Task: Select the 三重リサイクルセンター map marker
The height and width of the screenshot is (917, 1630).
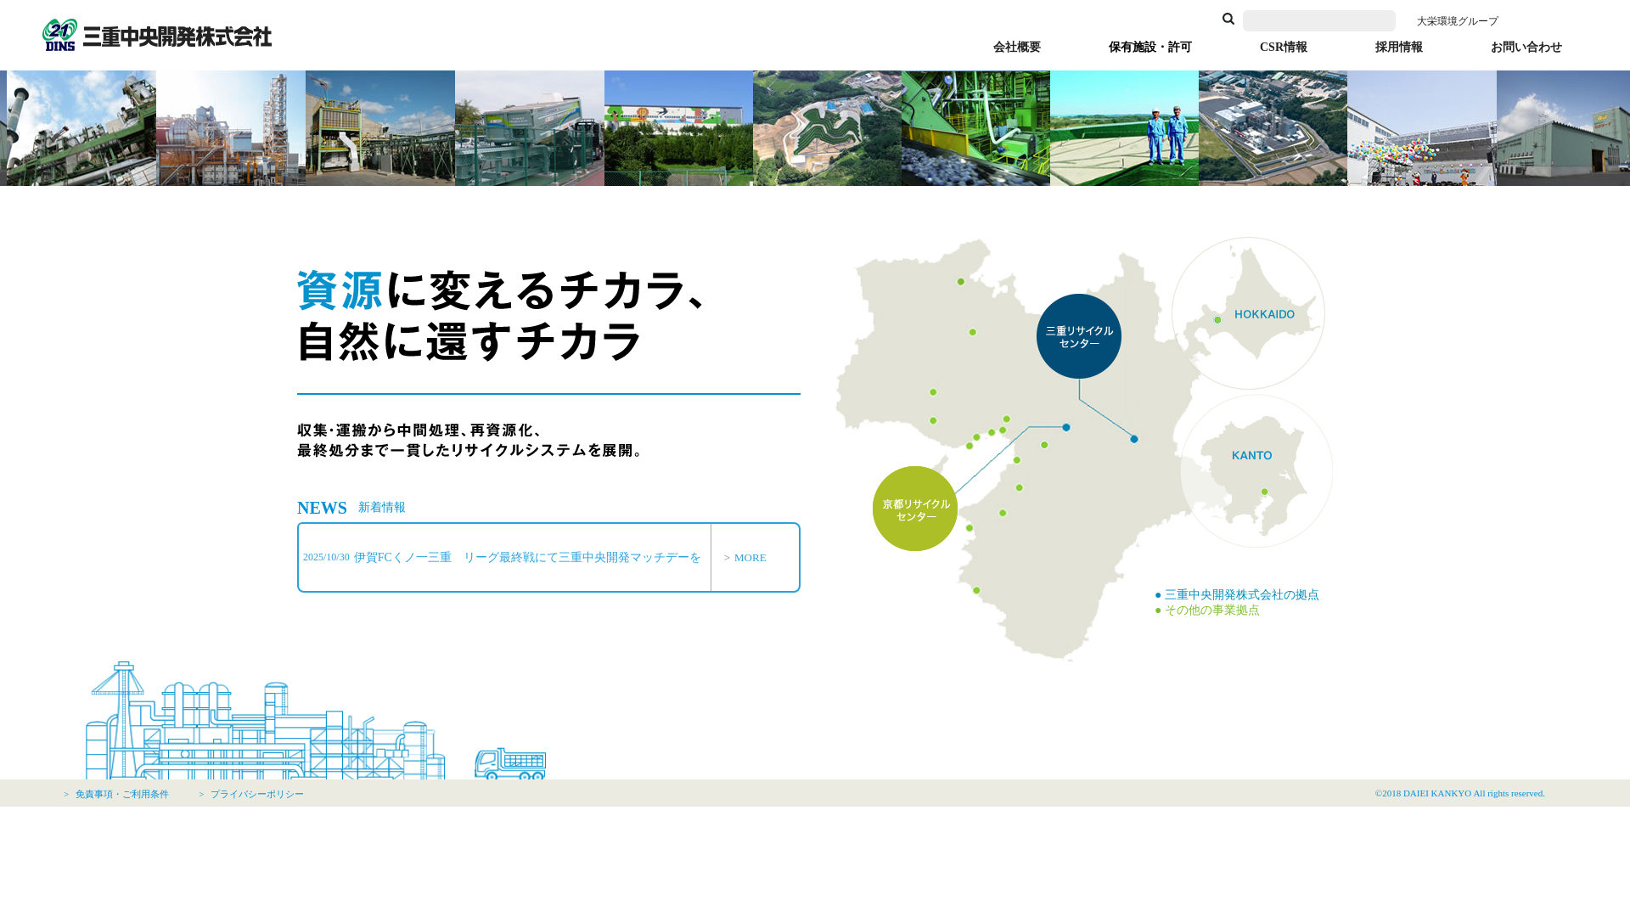Action: (x=1078, y=335)
